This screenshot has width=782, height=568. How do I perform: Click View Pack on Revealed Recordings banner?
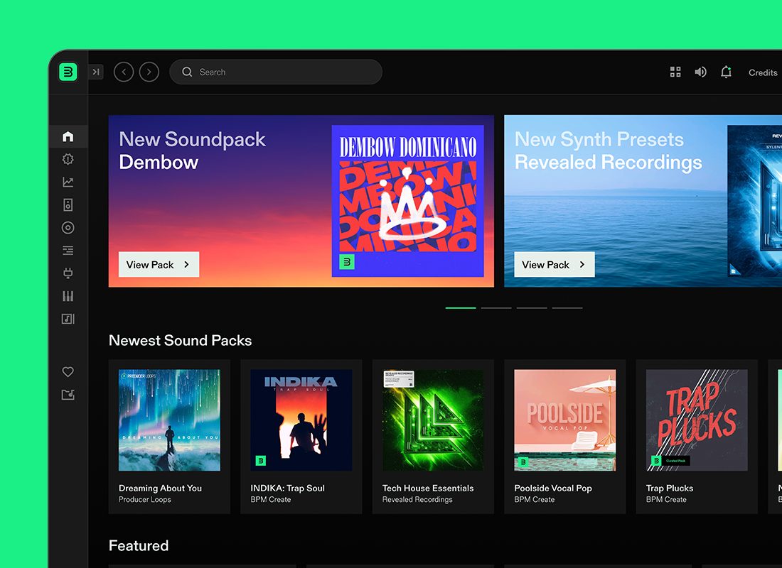click(555, 264)
